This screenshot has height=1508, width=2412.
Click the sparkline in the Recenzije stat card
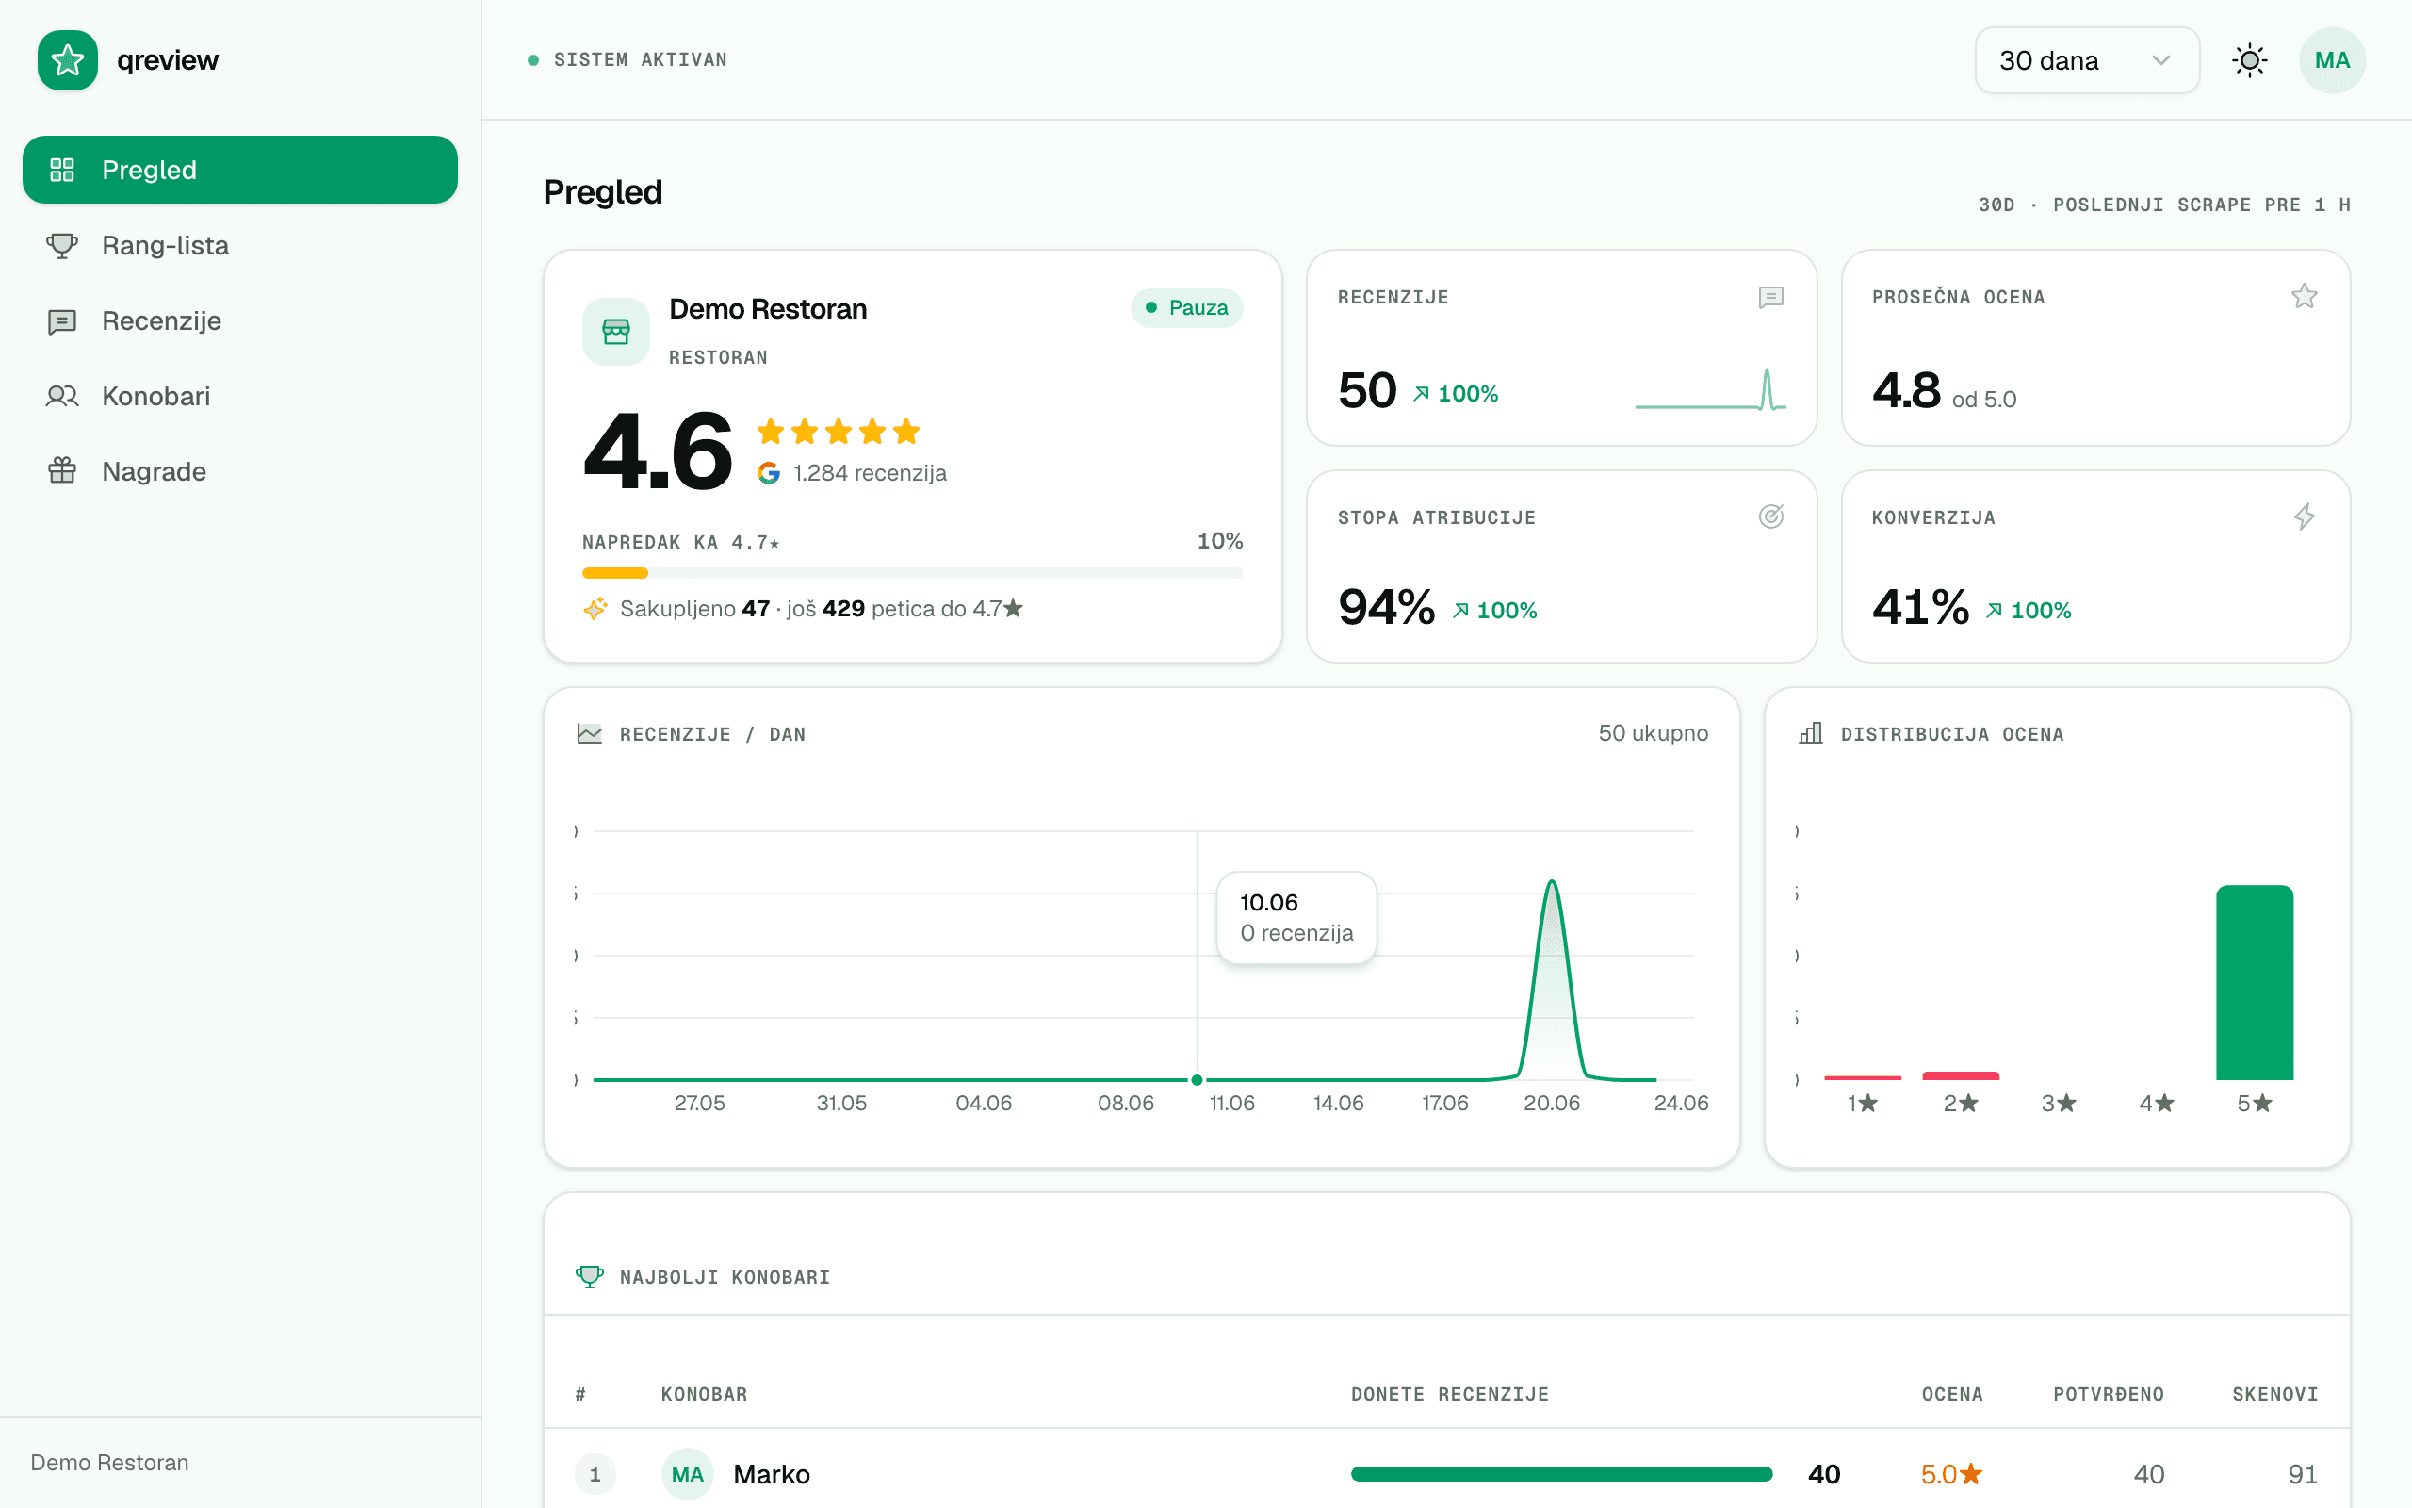tap(1710, 390)
